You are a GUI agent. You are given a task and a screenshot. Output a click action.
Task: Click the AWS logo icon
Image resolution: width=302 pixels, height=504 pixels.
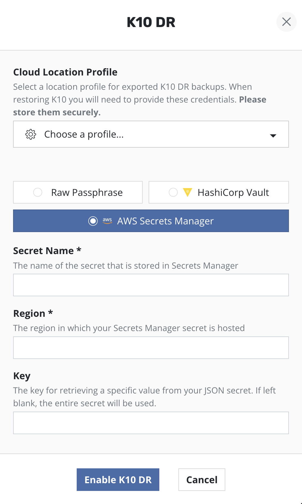click(107, 221)
